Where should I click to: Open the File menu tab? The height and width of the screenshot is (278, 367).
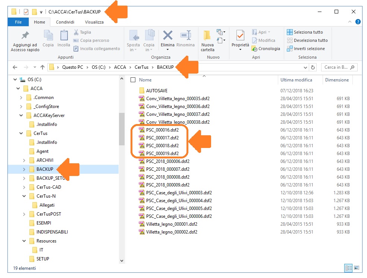click(x=18, y=22)
